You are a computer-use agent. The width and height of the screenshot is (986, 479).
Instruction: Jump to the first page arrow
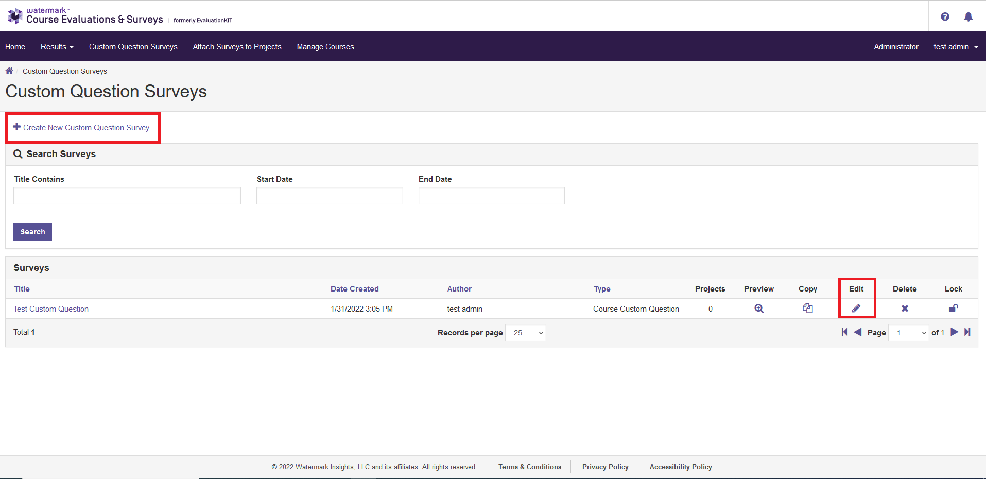coord(844,332)
